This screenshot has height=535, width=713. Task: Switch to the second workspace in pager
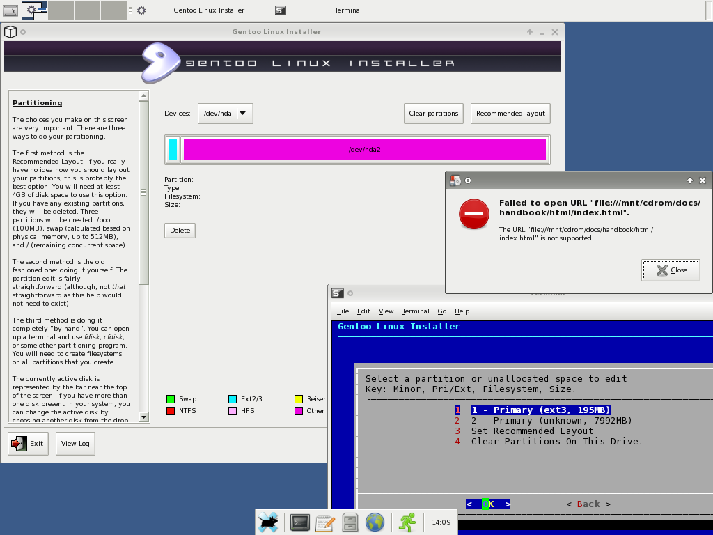point(61,10)
